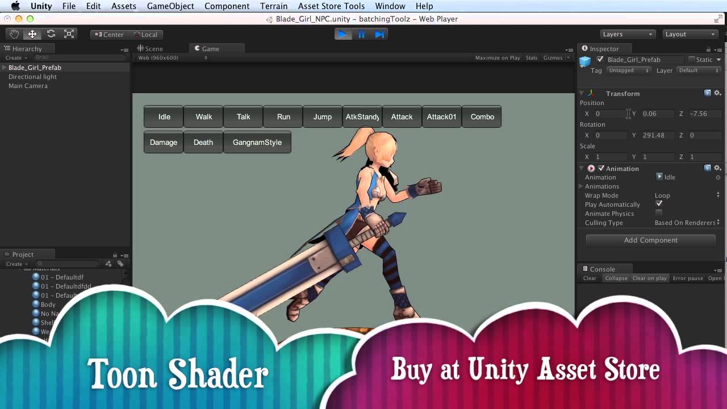Click the Animation component red play icon
Screen dimensions: 727x409
pyautogui.click(x=591, y=168)
